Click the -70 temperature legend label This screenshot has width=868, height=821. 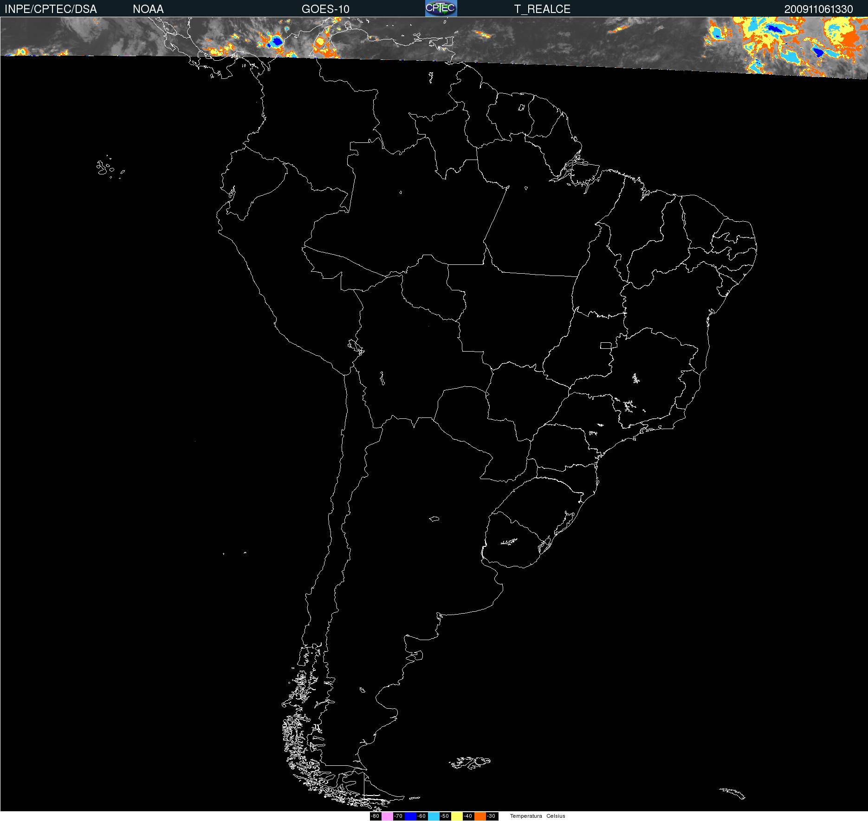coord(398,816)
